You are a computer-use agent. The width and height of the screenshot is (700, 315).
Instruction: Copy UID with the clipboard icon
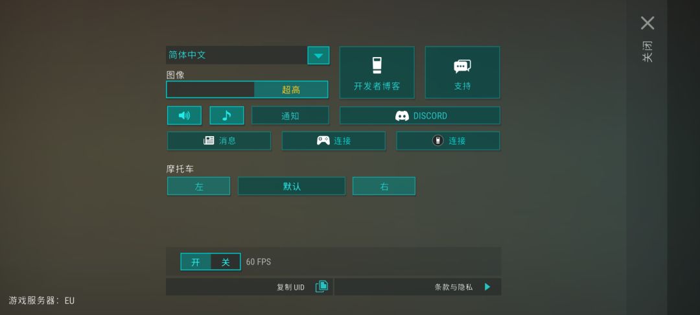tap(322, 286)
